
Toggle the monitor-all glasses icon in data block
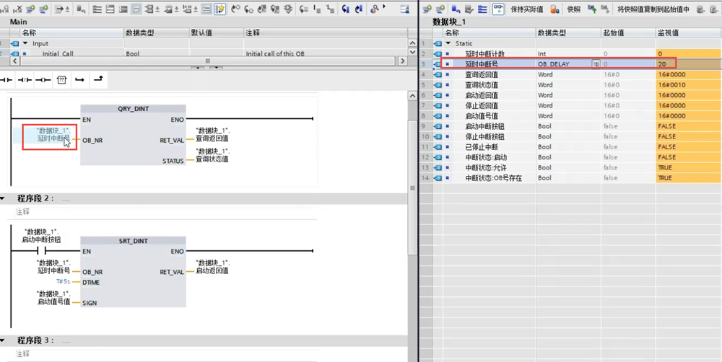point(497,9)
